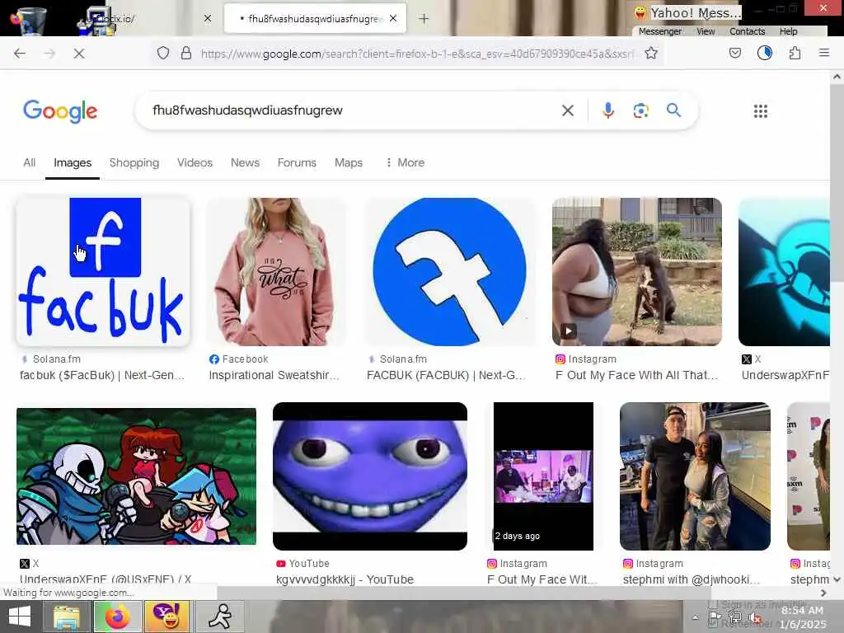Start voice search with the microphone
The width and height of the screenshot is (844, 633).
pos(608,110)
